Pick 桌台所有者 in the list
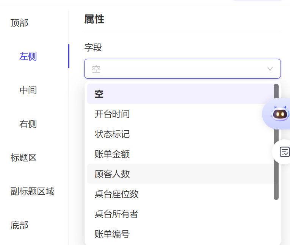 180,214
